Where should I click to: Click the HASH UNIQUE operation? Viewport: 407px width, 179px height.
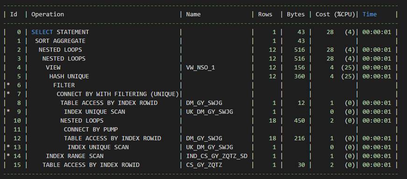pyautogui.click(x=69, y=76)
